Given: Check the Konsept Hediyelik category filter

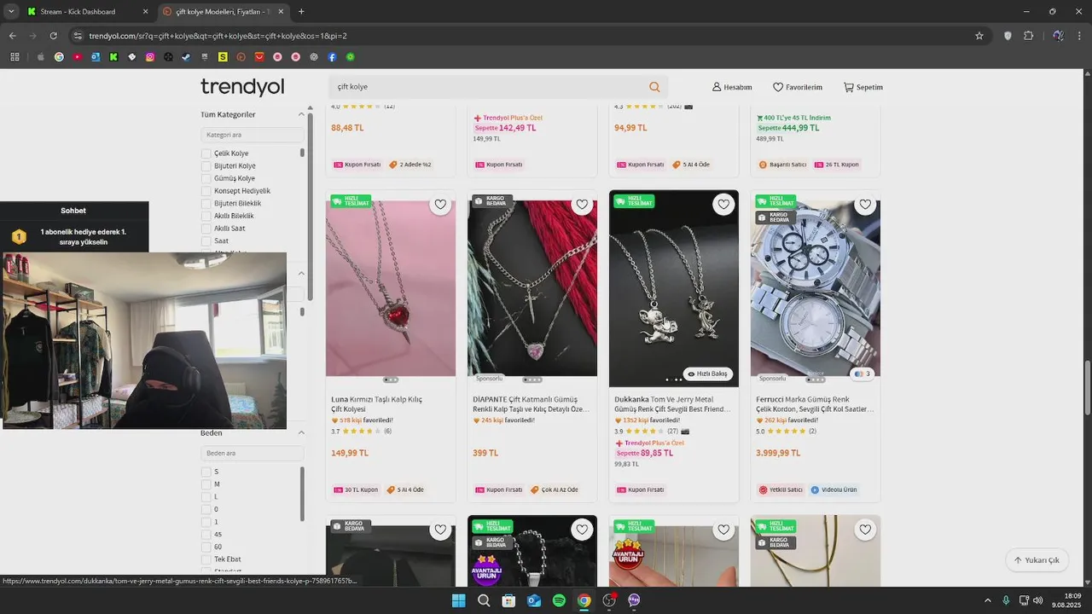Looking at the screenshot, I should pos(206,191).
